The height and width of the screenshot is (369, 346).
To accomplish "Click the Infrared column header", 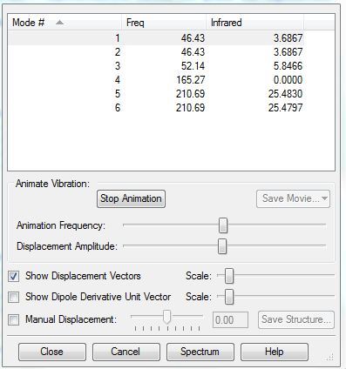I will [x=254, y=23].
